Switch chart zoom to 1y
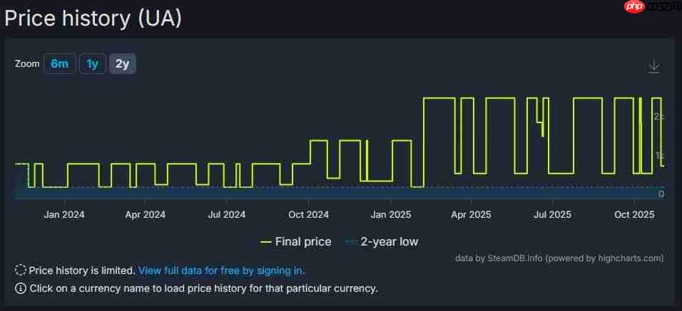The height and width of the screenshot is (311, 682). pyautogui.click(x=92, y=63)
